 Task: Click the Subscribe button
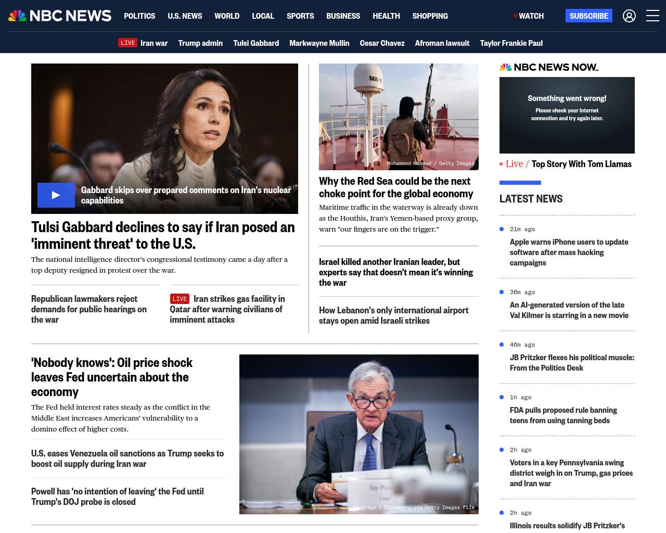coord(588,16)
